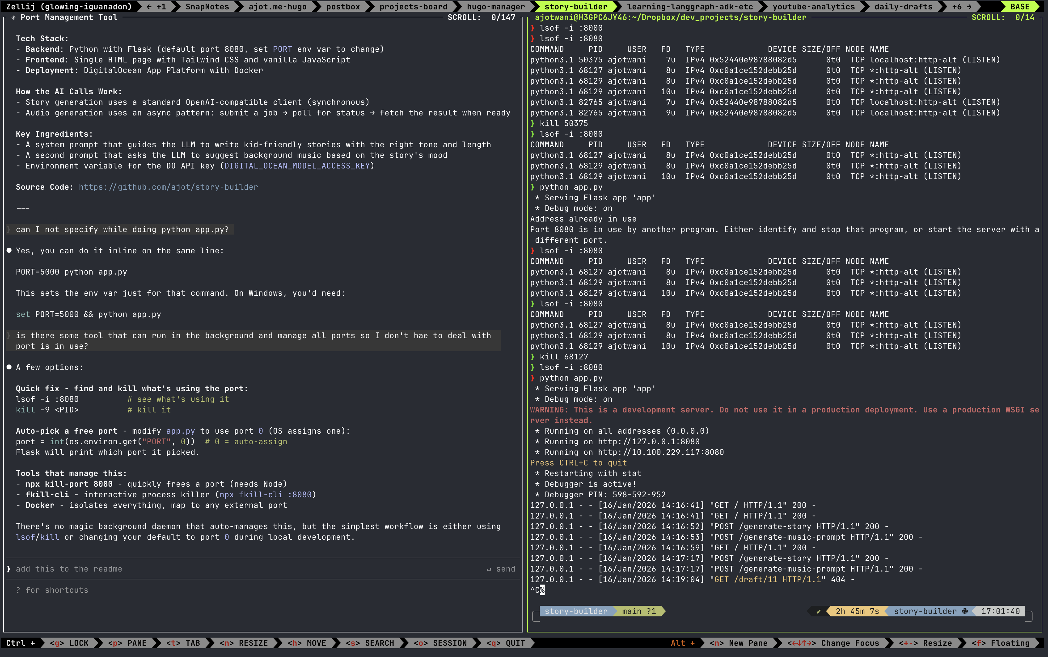Open the GitHub story-builder source link
Image resolution: width=1048 pixels, height=657 pixels.
coord(168,187)
